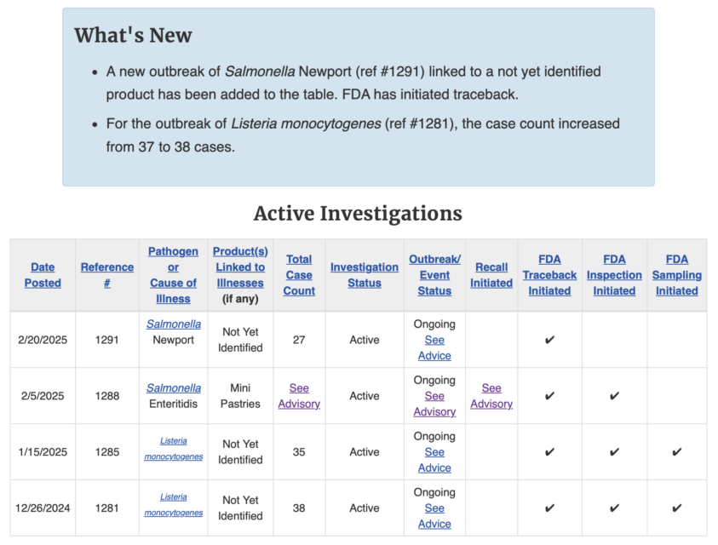The width and height of the screenshot is (718, 545).
Task: Open See Advice link for ref 1285
Action: pos(434,460)
